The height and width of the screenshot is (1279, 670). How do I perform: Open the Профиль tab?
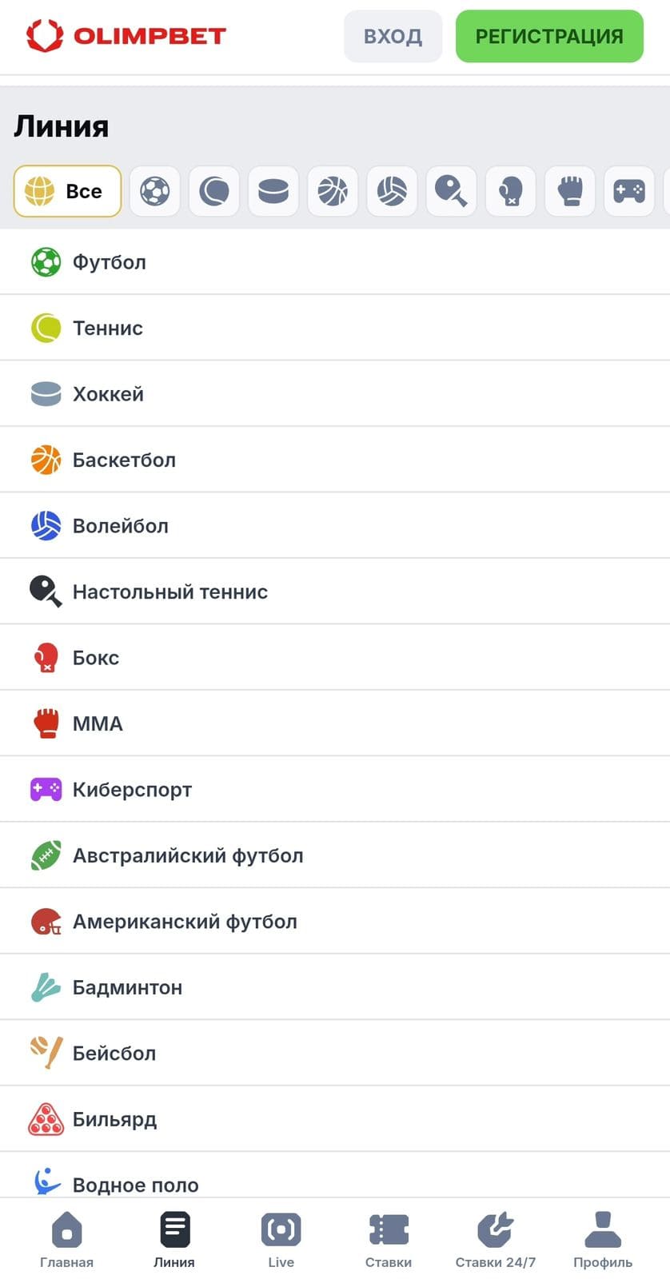click(x=603, y=1240)
